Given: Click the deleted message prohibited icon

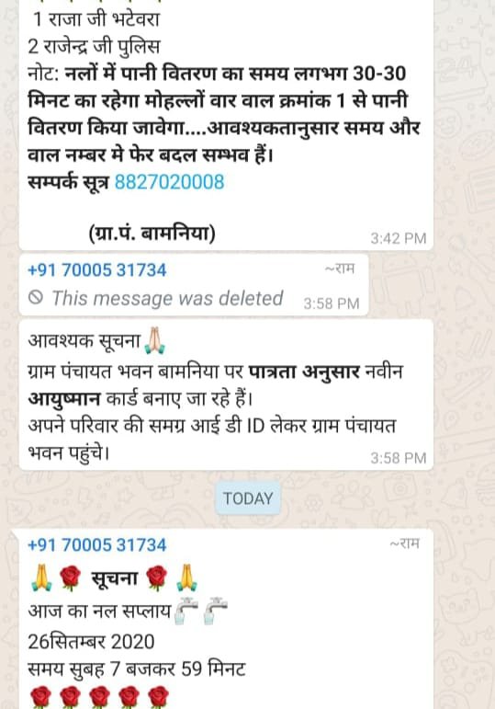Looking at the screenshot, I should [36, 298].
